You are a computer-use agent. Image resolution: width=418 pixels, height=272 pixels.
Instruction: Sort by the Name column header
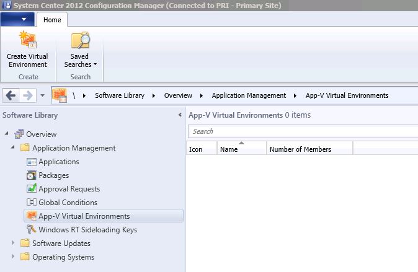[242, 148]
